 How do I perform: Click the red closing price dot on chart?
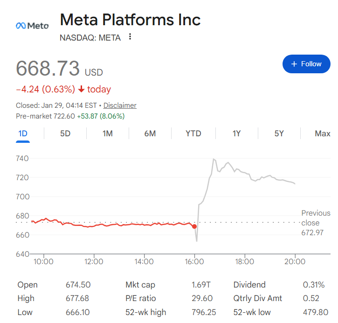pyautogui.click(x=194, y=226)
